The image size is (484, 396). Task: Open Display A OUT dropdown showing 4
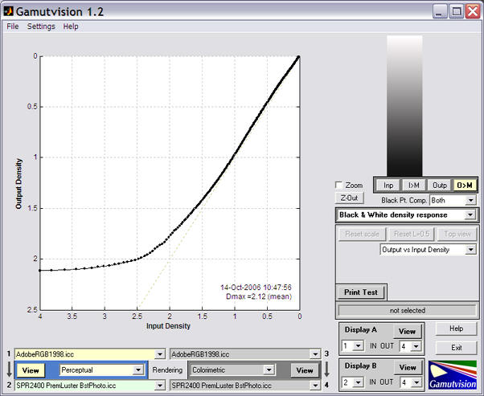click(410, 346)
